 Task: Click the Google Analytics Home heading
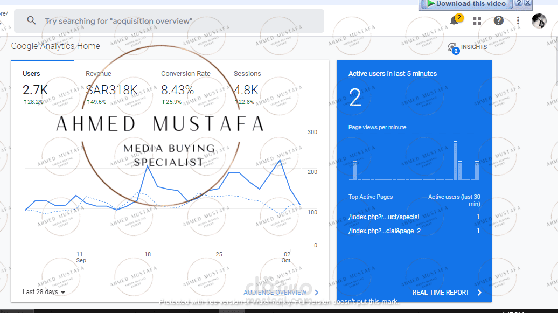tap(55, 46)
